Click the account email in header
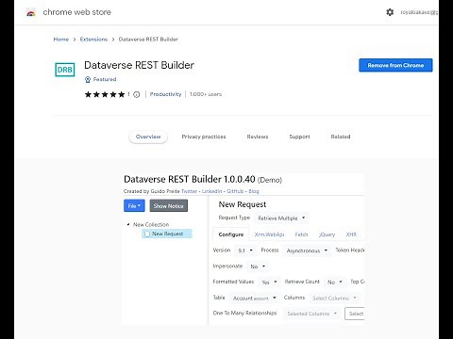Viewport: 453px width, 339px height. pyautogui.click(x=419, y=12)
